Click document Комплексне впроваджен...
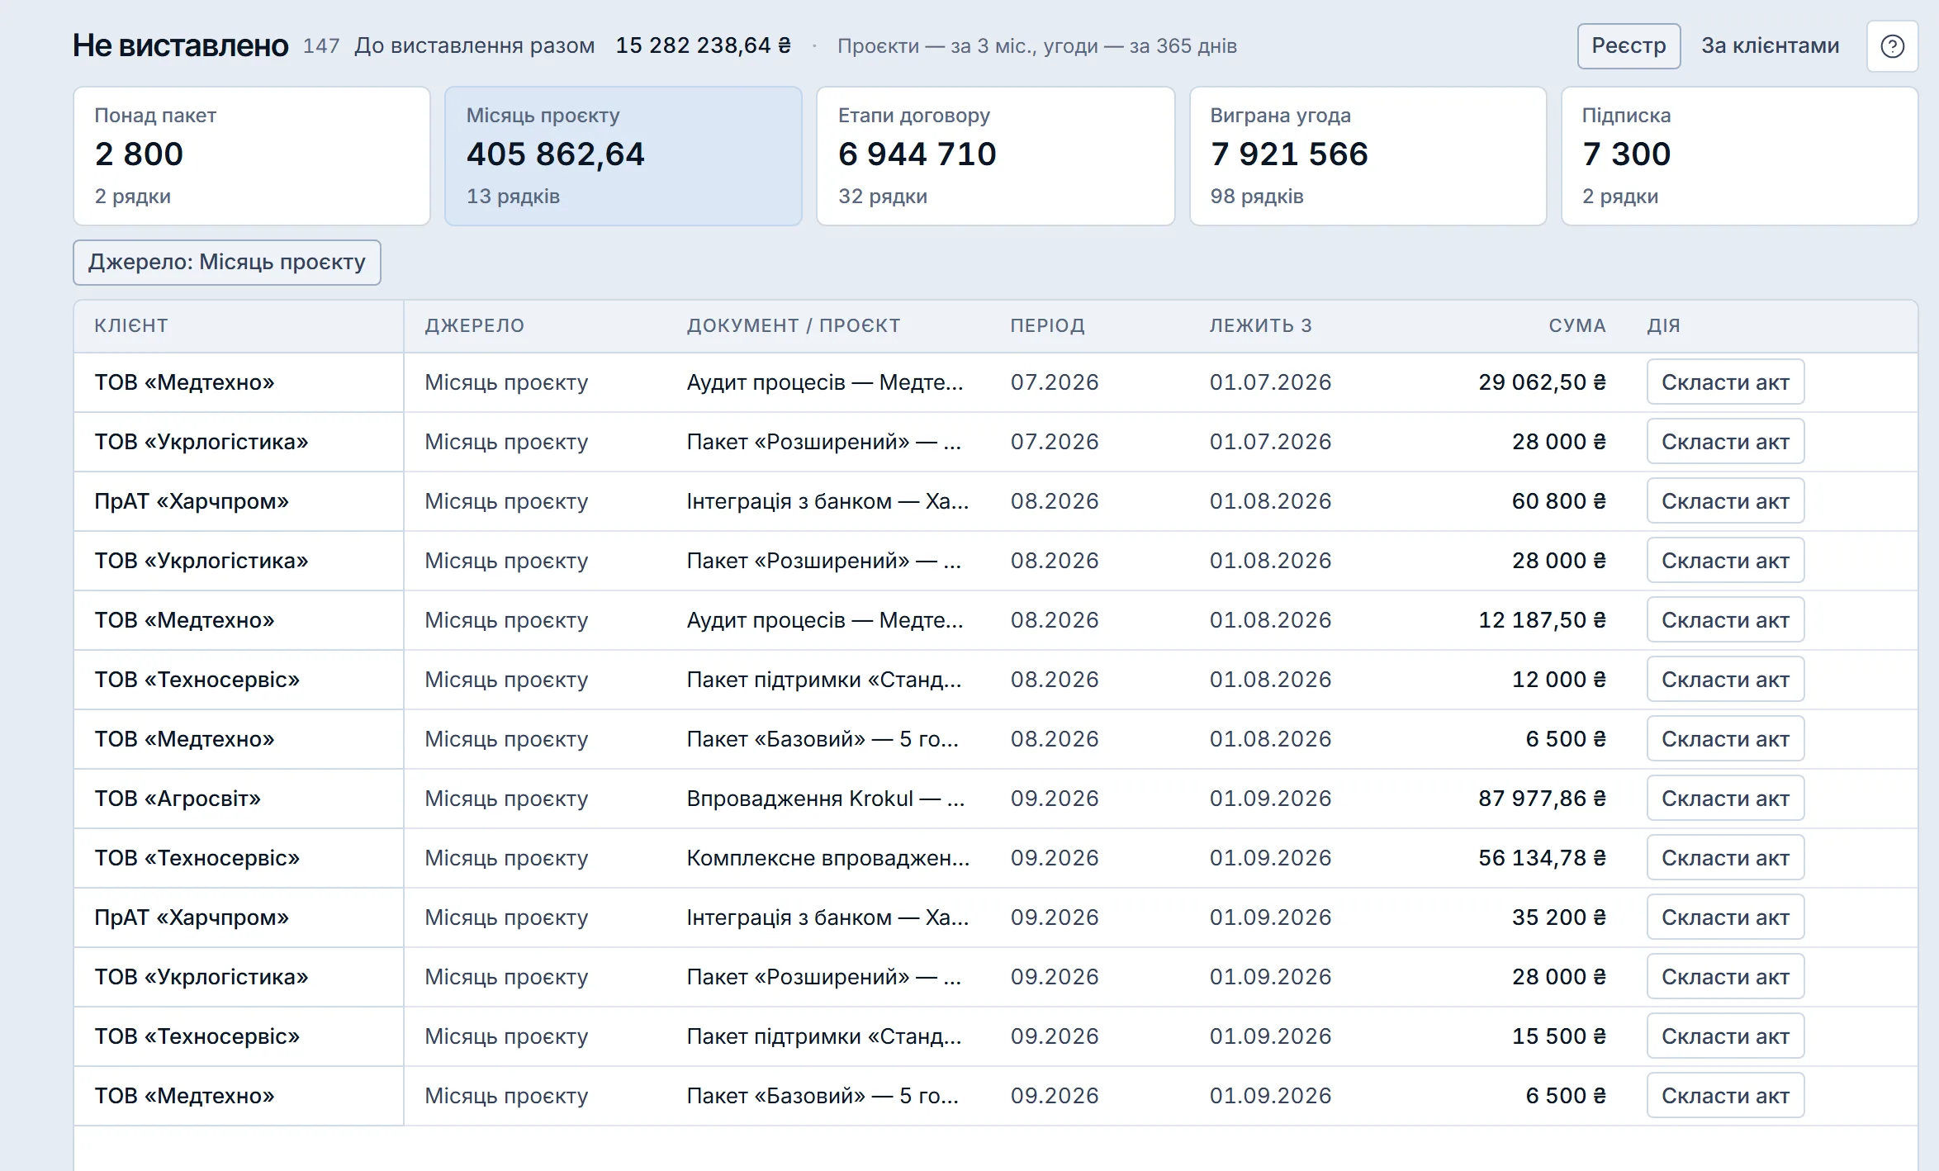This screenshot has height=1171, width=1939. 828,858
